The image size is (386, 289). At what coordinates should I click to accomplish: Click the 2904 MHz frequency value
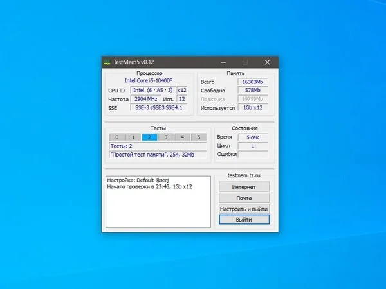point(146,99)
